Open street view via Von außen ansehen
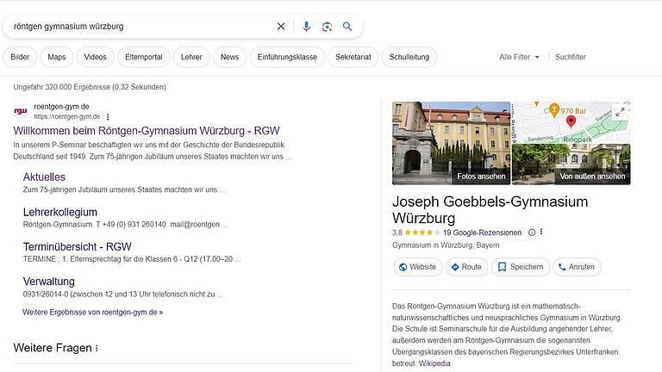This screenshot has height=372, width=662. click(x=571, y=164)
